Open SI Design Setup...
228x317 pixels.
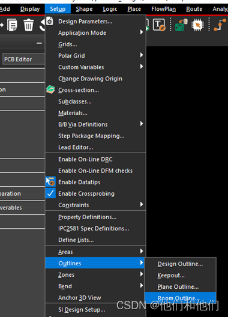[95, 310]
